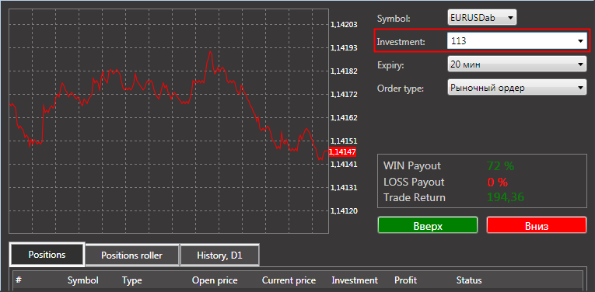Screen dimensions: 595x292
Task: Expand the Investment combo box arrow
Action: click(x=580, y=41)
